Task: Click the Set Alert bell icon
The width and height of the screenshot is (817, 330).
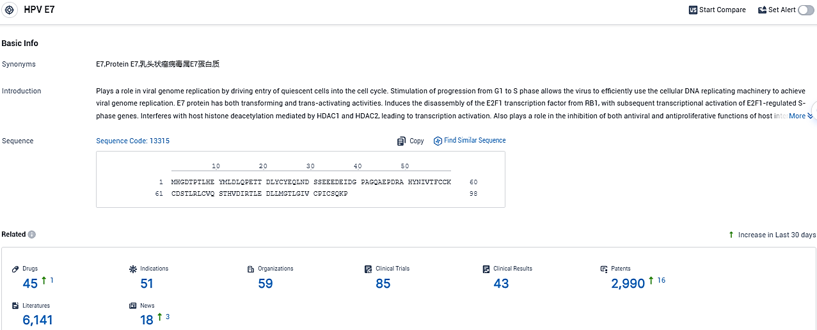Action: coord(762,10)
